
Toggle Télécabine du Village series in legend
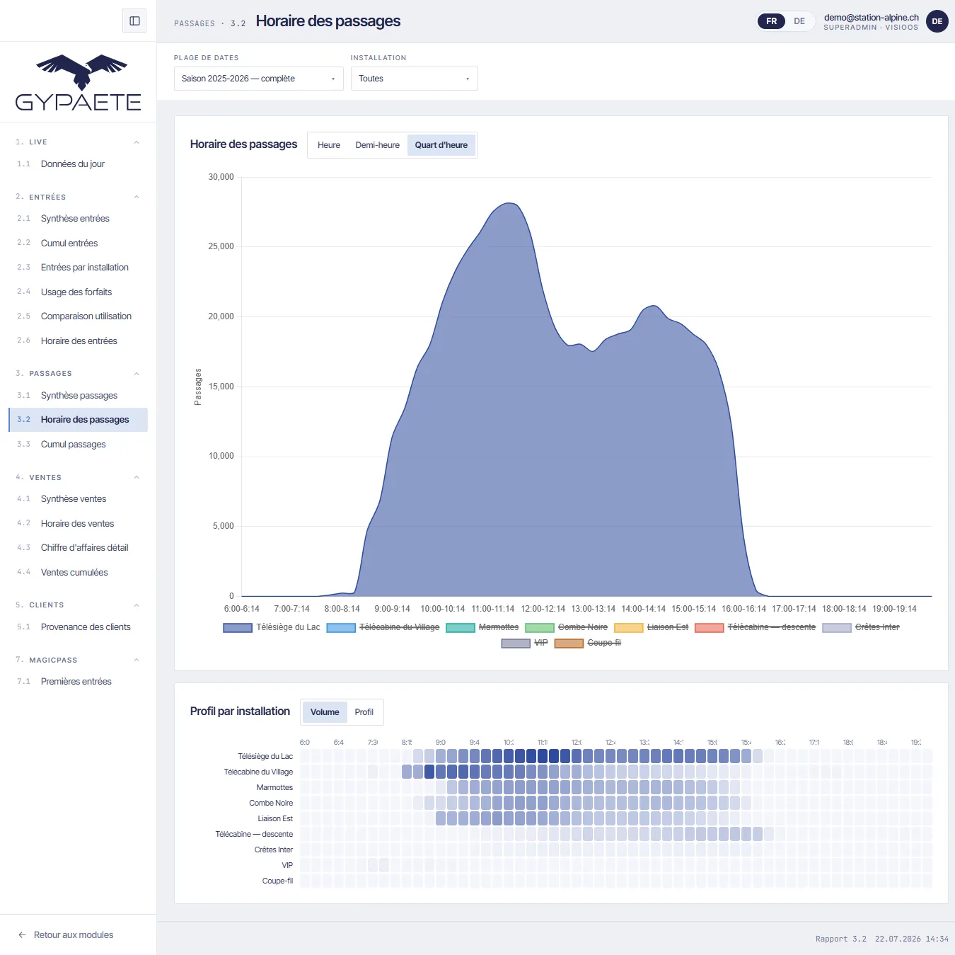[x=383, y=627]
